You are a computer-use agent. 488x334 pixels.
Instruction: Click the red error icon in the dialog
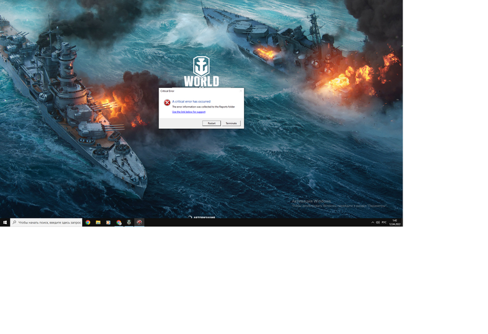tap(167, 103)
